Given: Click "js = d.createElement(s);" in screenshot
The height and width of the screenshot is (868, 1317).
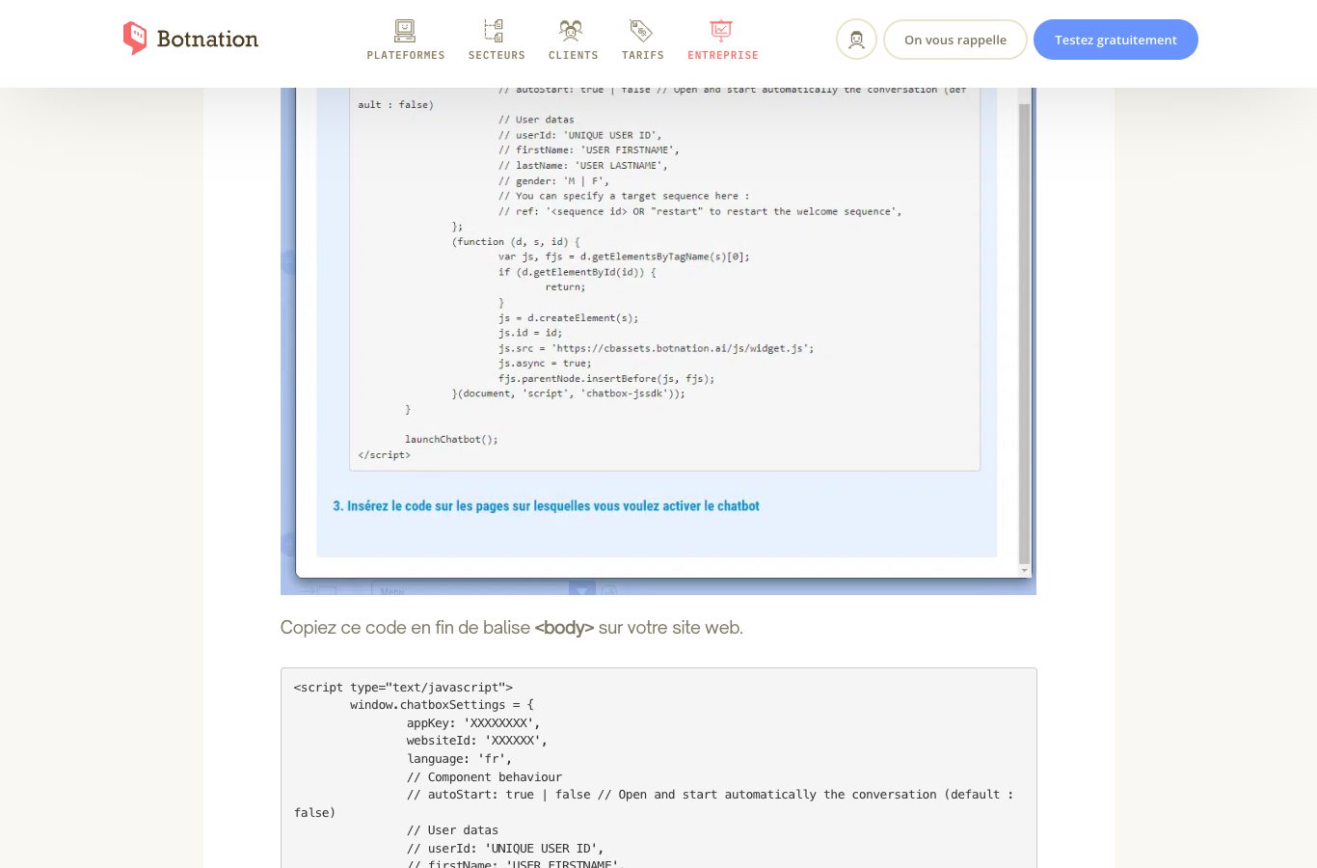Looking at the screenshot, I should [568, 317].
